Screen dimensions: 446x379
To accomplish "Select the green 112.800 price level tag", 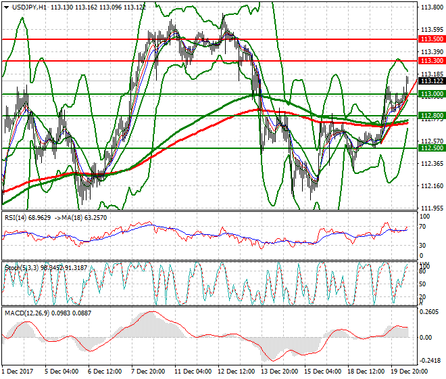I will point(430,116).
